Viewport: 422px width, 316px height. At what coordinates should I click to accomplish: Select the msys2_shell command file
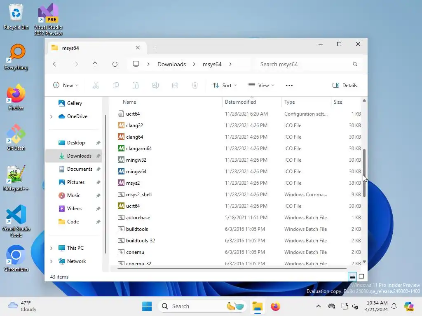[239, 195]
